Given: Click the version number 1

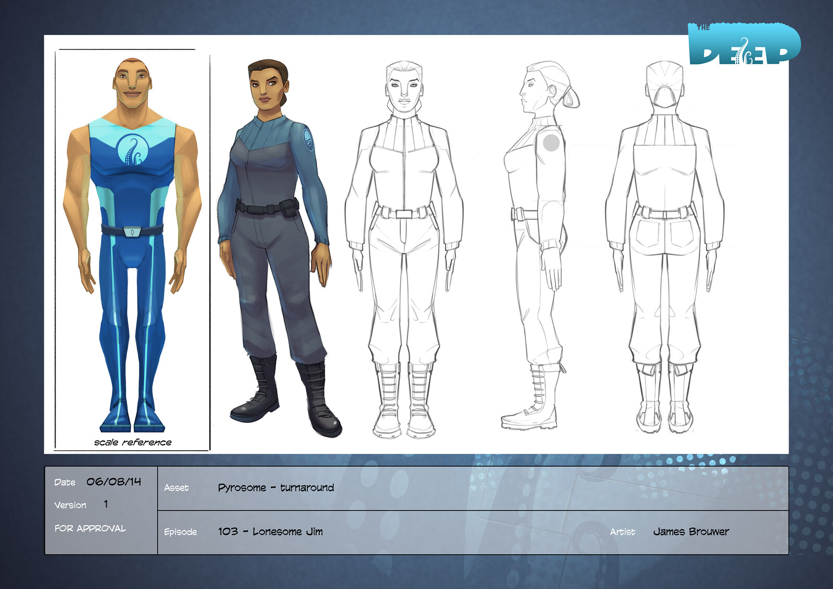Looking at the screenshot, I should [106, 504].
